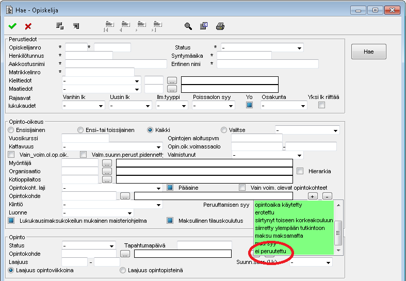Open Opinto section Opintokohde lookup button

coord(125,254)
